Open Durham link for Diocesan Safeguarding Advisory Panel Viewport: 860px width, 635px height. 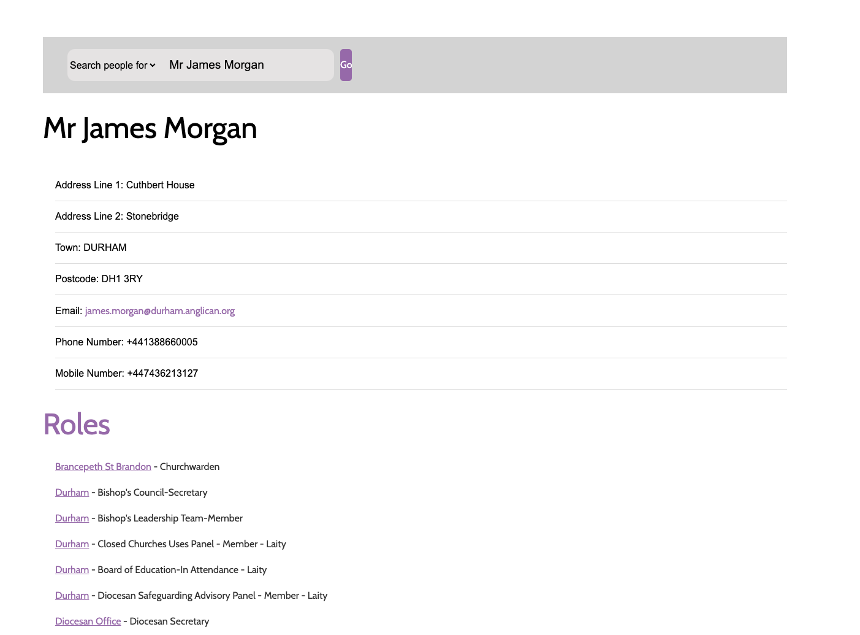pyautogui.click(x=72, y=596)
